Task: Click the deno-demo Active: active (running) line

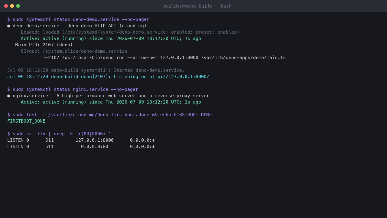Action: pyautogui.click(x=111, y=38)
